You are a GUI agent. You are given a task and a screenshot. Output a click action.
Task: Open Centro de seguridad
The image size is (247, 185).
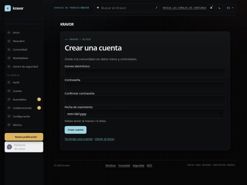24,67
